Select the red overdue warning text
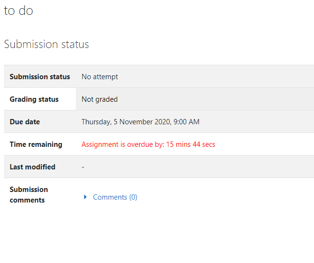 (149, 144)
